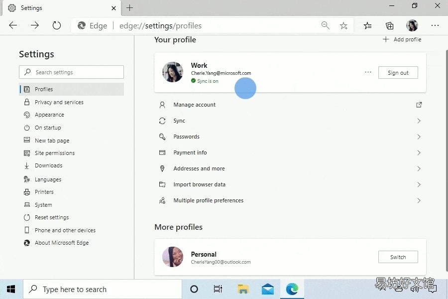
Task: Expand Multiple profile preferences chevron
Action: tap(419, 200)
